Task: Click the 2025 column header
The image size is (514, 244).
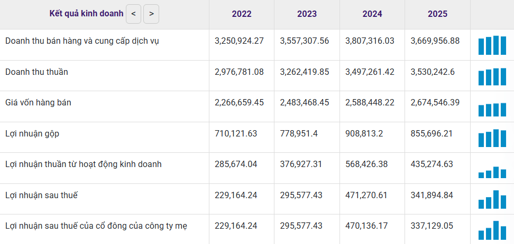Action: (437, 14)
